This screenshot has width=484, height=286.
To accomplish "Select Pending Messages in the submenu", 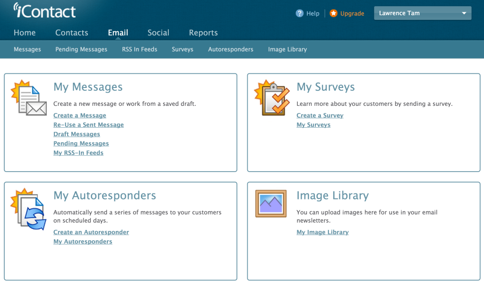I will point(81,50).
